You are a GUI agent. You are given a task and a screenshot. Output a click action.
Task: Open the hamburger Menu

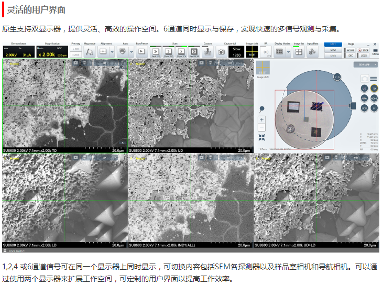click(x=376, y=51)
